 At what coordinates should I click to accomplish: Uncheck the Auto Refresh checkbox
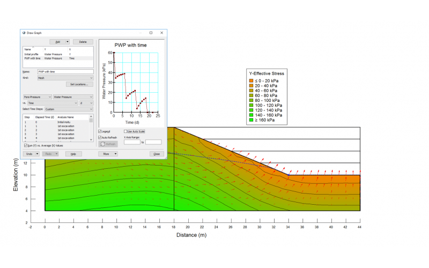pyautogui.click(x=100, y=137)
